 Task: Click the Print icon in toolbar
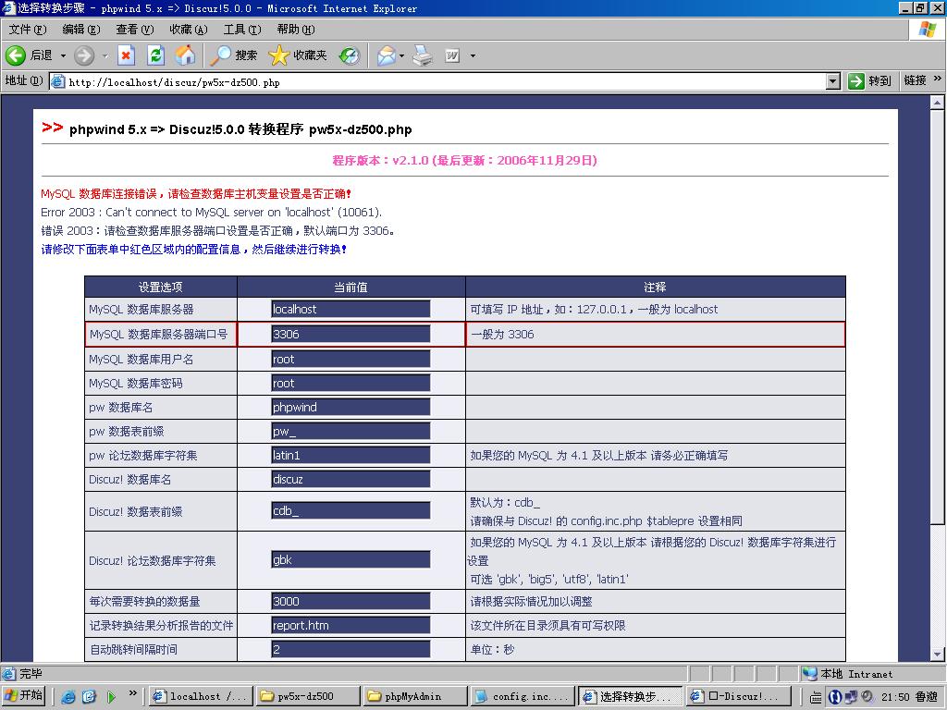pos(423,55)
